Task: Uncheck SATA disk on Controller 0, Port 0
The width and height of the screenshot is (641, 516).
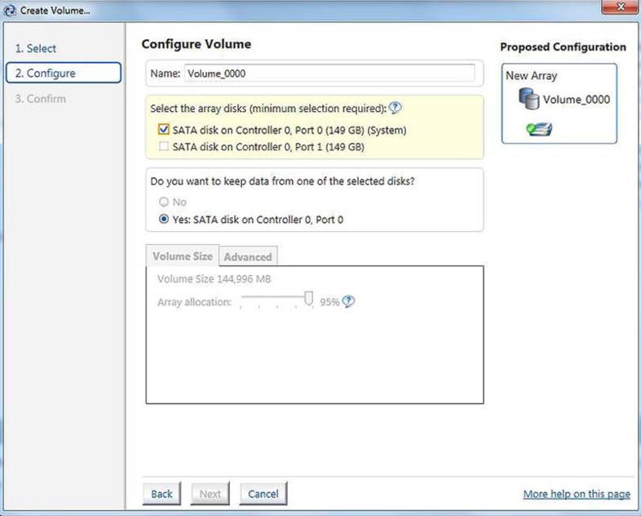Action: (x=164, y=130)
